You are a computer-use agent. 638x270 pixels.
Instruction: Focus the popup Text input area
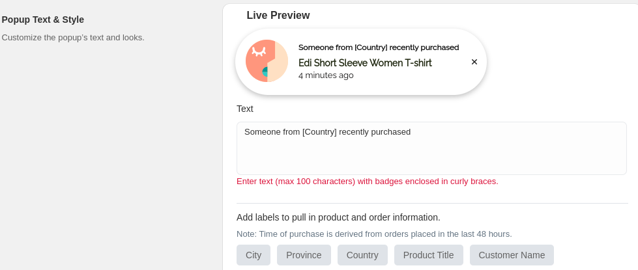pyautogui.click(x=431, y=148)
